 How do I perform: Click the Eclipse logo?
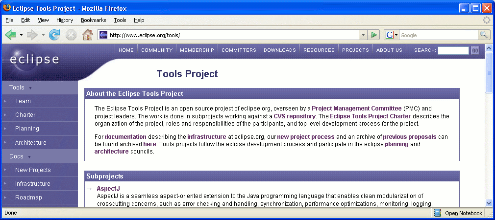[x=34, y=59]
